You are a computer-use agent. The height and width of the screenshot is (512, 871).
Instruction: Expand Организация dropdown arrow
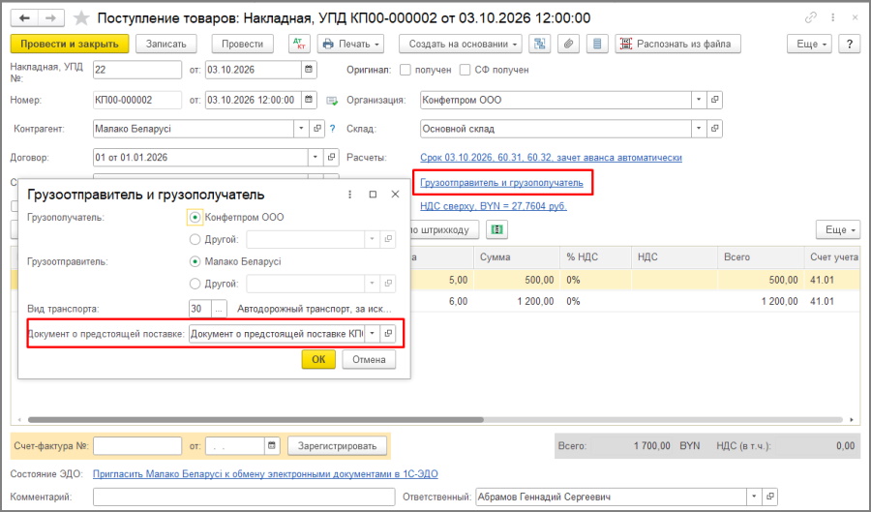(699, 100)
